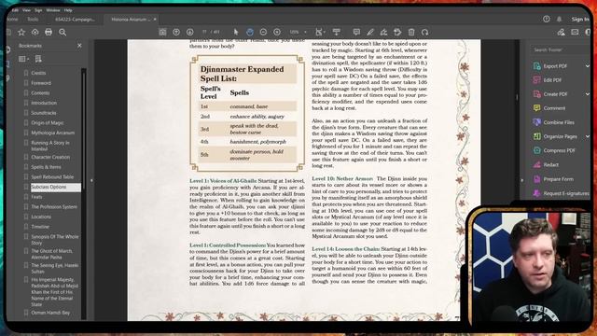The width and height of the screenshot is (597, 336).
Task: Add a comment with the sticky note icon
Action: (356, 32)
